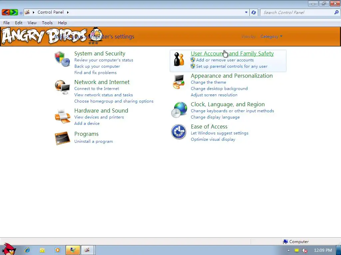Screen dimensions: 341x255
Task: Select Change display language
Action: coord(215,117)
